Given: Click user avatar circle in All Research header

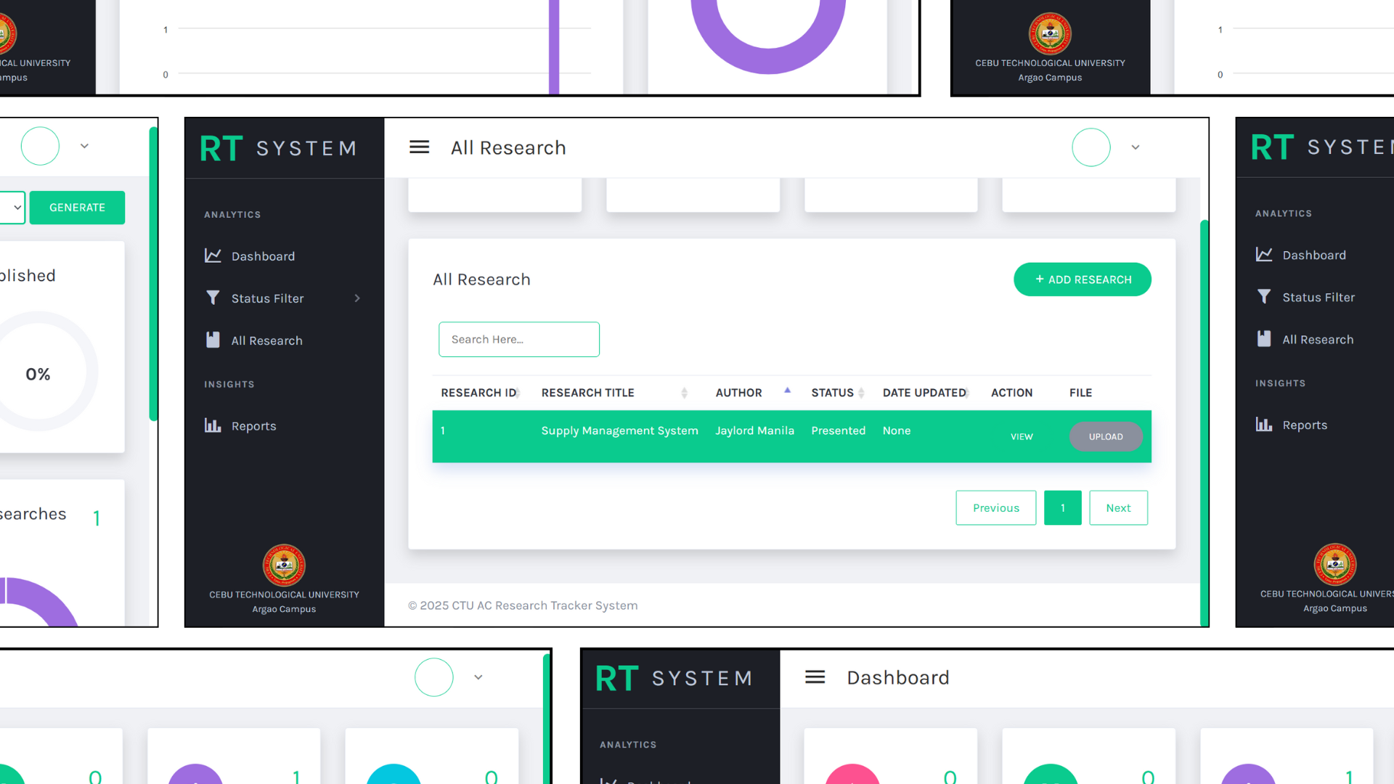Looking at the screenshot, I should click(x=1091, y=147).
